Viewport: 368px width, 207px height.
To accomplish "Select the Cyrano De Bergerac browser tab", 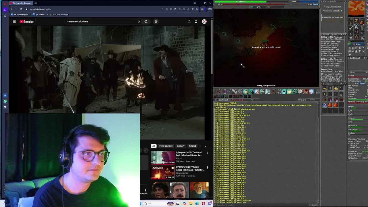I will pos(21,3).
